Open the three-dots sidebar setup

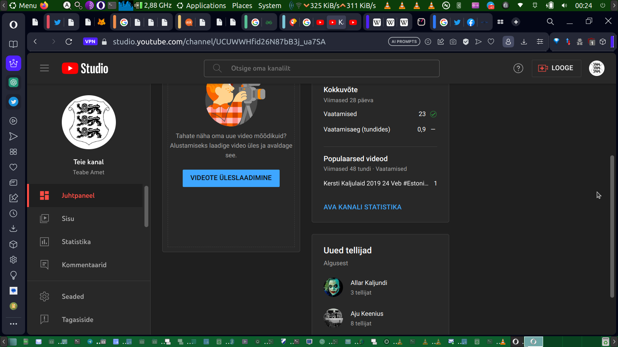[x=14, y=324]
